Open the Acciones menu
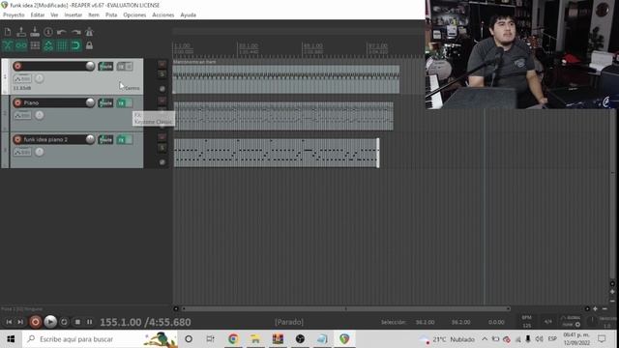Image resolution: width=619 pixels, height=348 pixels. tap(163, 15)
